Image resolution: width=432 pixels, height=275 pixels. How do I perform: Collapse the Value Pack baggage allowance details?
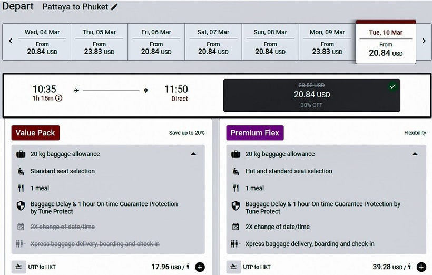(x=193, y=154)
